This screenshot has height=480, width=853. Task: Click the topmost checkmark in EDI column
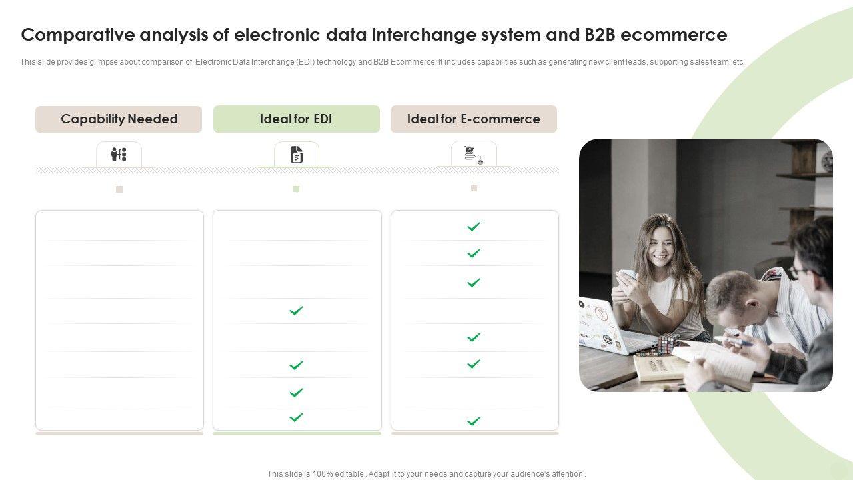(x=297, y=311)
